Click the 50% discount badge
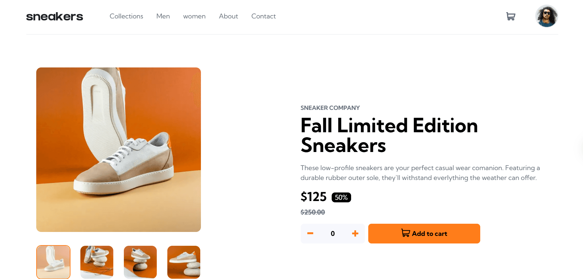583x279 pixels. pyautogui.click(x=341, y=197)
